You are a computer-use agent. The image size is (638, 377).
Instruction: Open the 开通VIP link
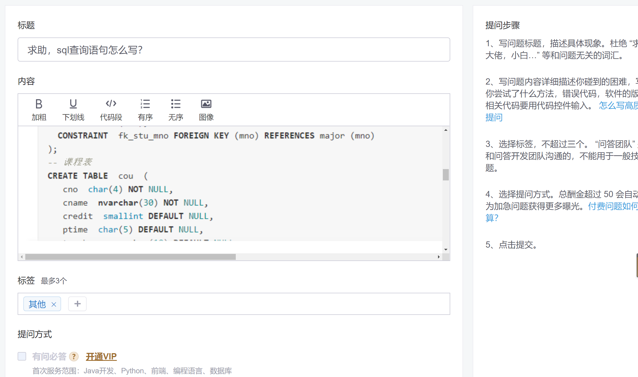coord(101,356)
